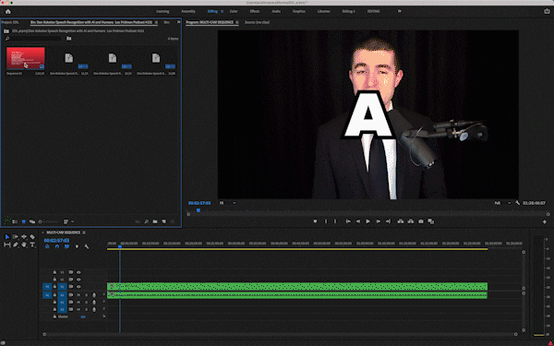554x346 pixels.
Task: Add a marker in the timeline
Action: tap(77, 246)
